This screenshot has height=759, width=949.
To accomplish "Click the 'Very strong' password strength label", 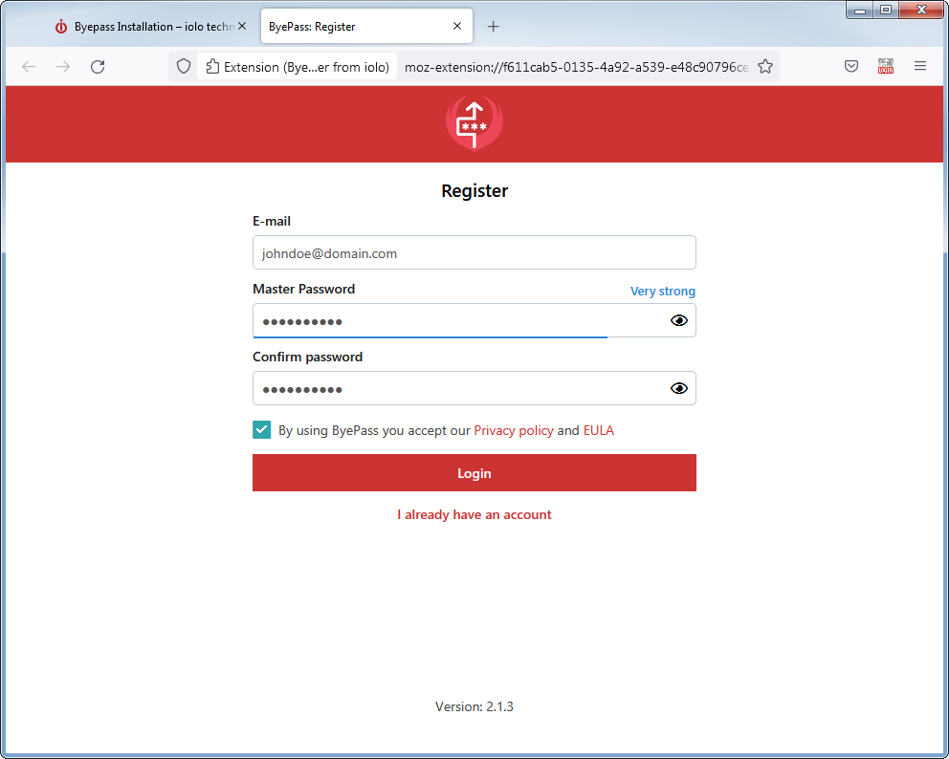I will coord(663,292).
